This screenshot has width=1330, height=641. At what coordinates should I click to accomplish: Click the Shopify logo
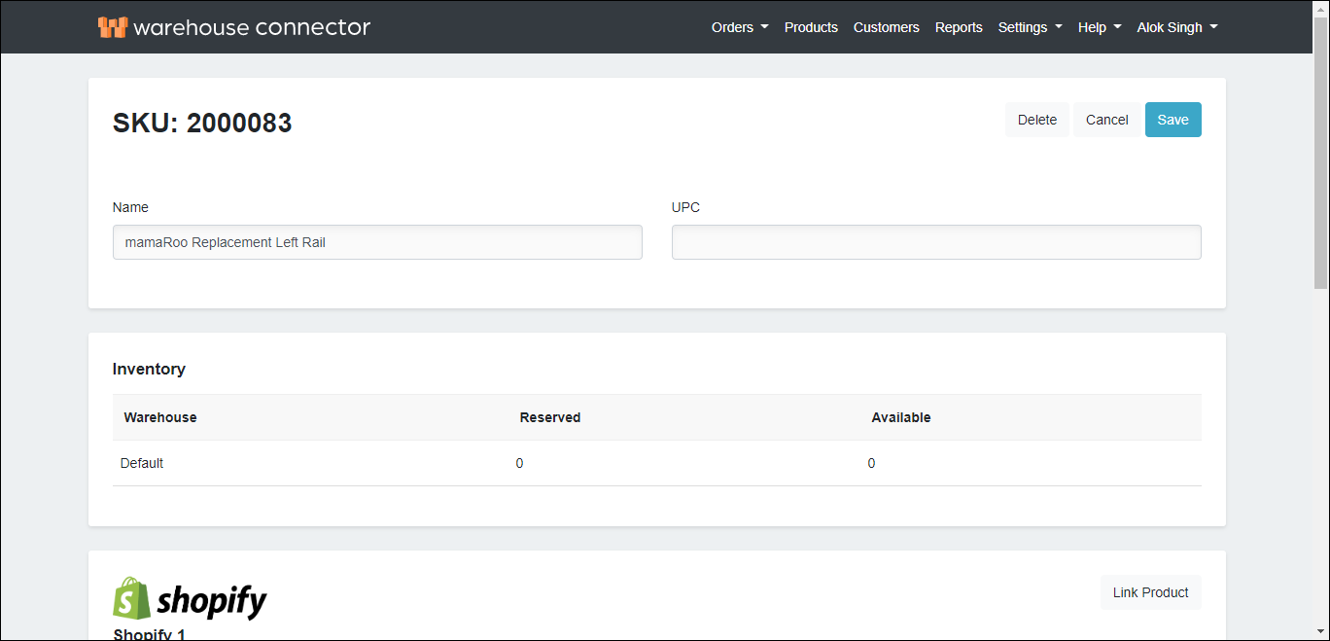(190, 600)
